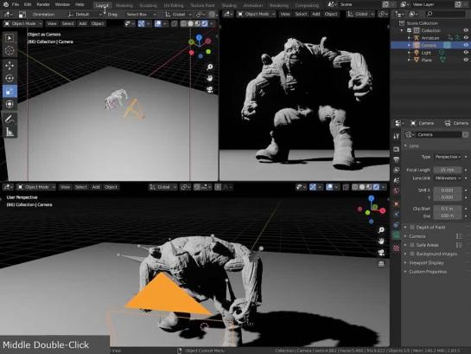Select the Rotate tool in left toolbar

pyautogui.click(x=10, y=78)
